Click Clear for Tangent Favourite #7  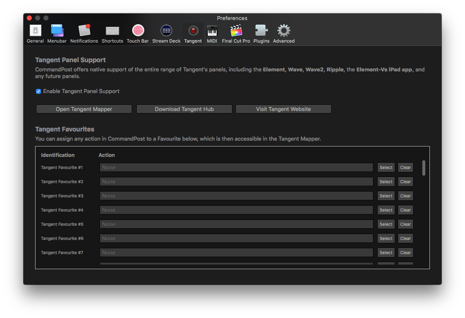click(406, 253)
